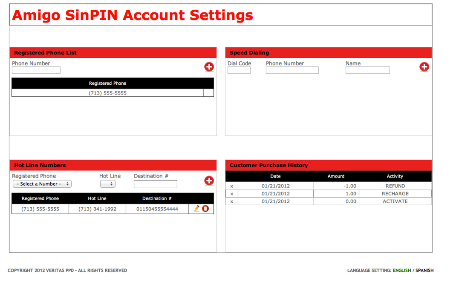Viewport: 456px width, 281px height.
Task: Open the Hot Line dropdown
Action: 107,184
